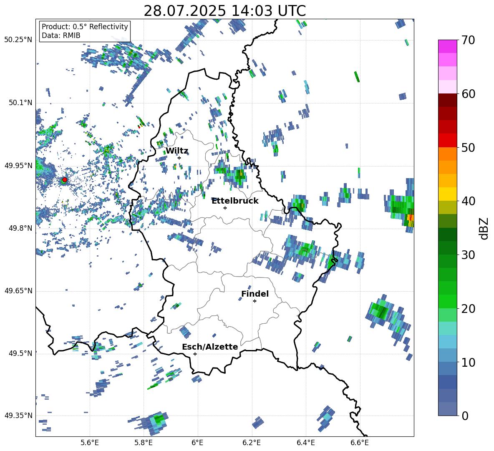Click the 49.35°N latitude label
This screenshot has width=494, height=451.
click(x=18, y=416)
